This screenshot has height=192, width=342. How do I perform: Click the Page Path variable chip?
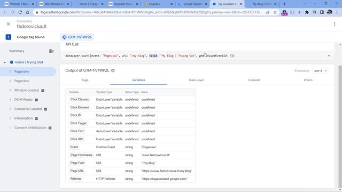click(77, 163)
